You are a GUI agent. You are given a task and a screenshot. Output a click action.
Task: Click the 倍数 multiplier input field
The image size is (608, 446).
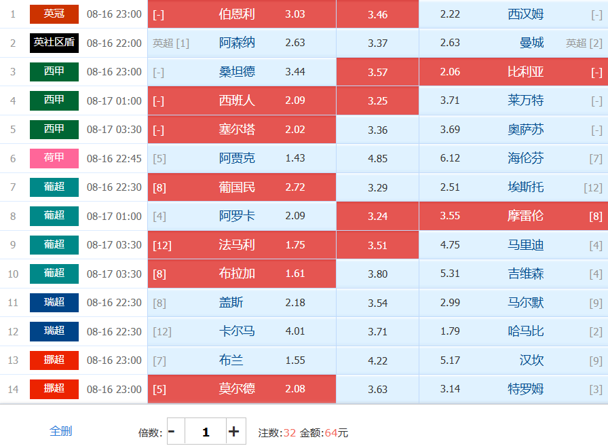pos(206,431)
